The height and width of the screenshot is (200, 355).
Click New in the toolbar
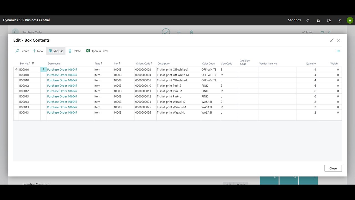click(38, 51)
